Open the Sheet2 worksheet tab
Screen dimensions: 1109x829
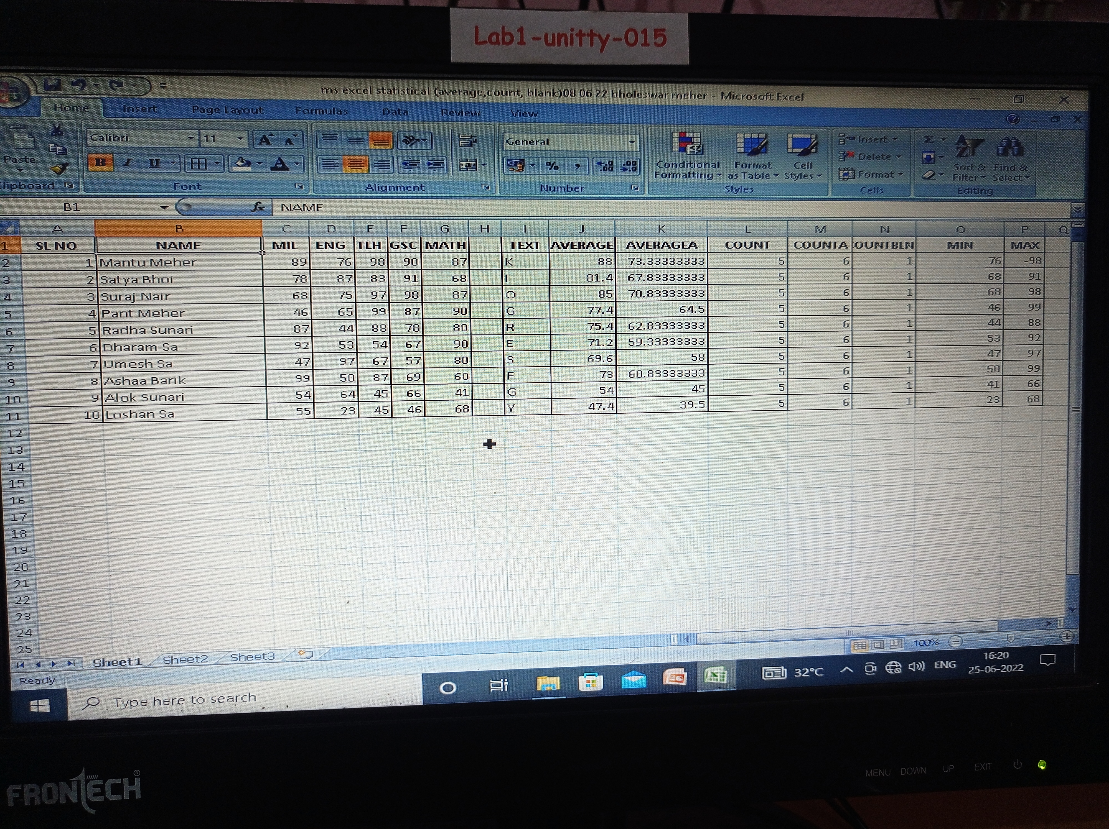click(185, 659)
